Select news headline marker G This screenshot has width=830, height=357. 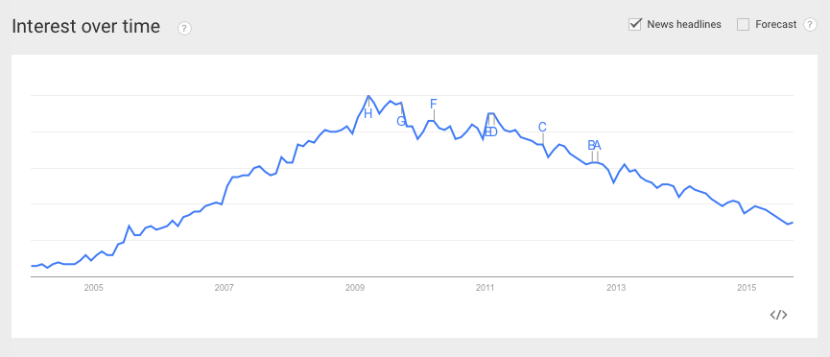[x=401, y=121]
